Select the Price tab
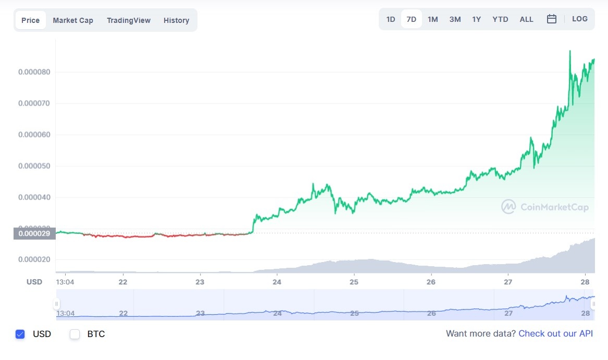The image size is (608, 360). (x=31, y=20)
